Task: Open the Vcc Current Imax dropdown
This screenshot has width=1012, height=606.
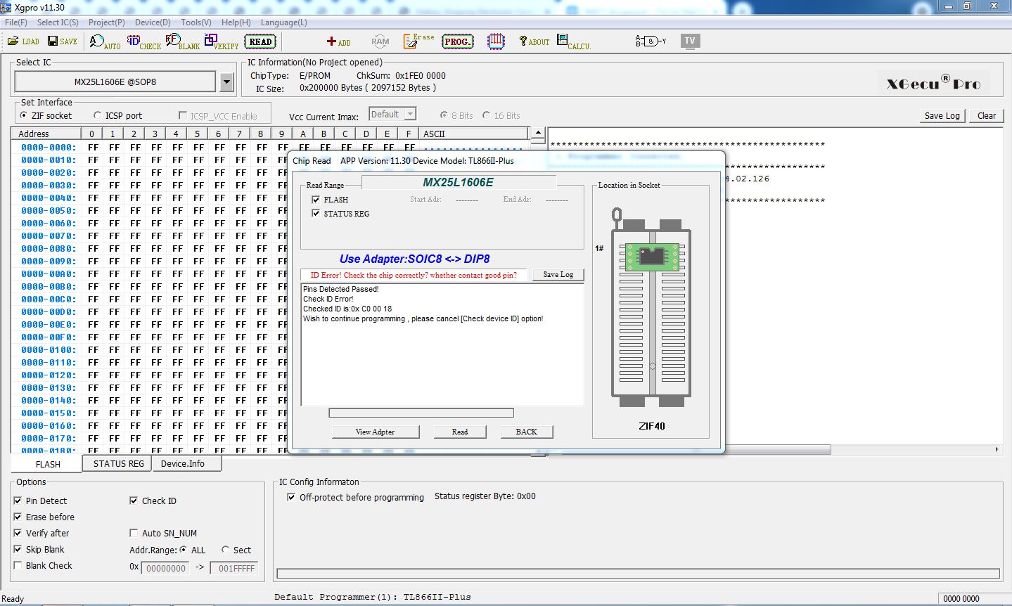Action: coord(411,114)
